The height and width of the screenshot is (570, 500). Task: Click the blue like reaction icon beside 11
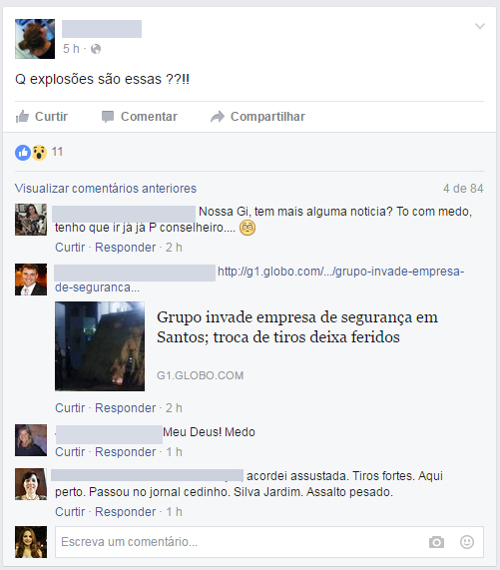23,153
